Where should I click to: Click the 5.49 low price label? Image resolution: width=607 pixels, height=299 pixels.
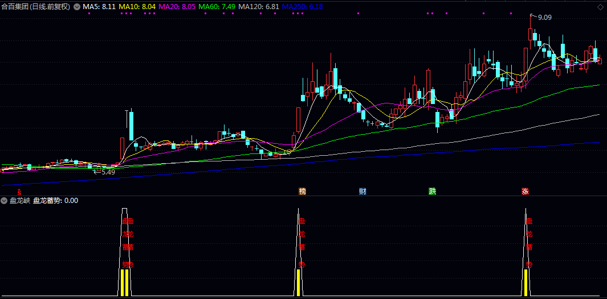(x=108, y=172)
